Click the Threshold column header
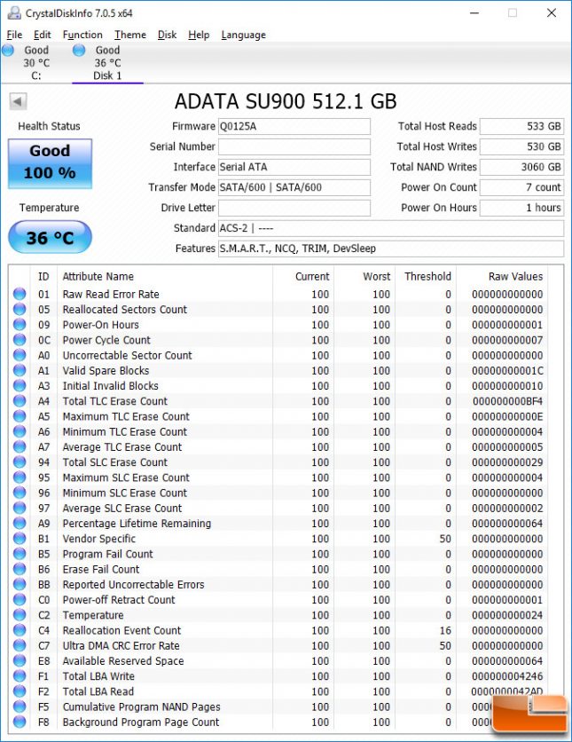The width and height of the screenshot is (572, 742). tap(427, 276)
